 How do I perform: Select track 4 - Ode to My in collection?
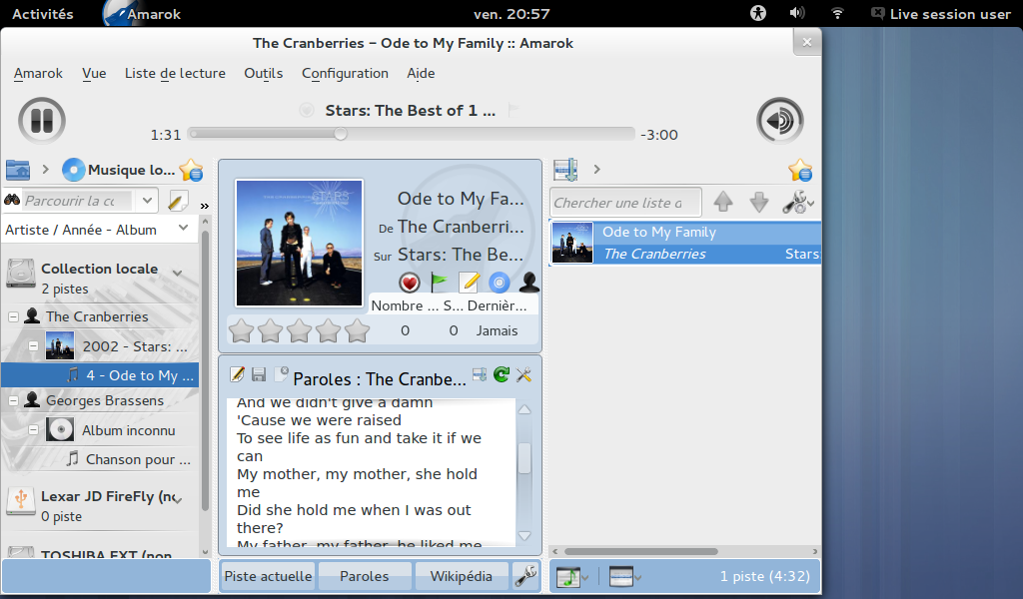click(101, 375)
